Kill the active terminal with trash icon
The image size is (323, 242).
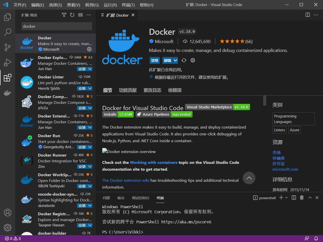tap(302, 198)
